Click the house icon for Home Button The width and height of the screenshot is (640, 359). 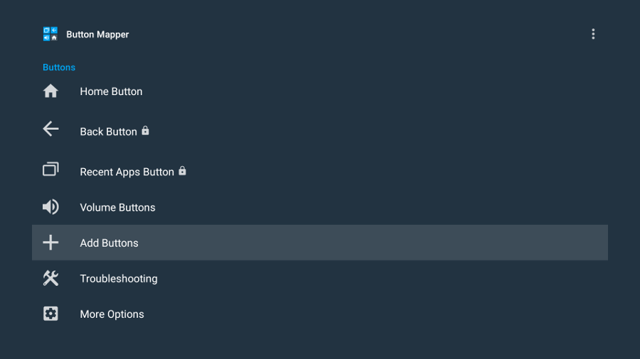[x=50, y=91]
